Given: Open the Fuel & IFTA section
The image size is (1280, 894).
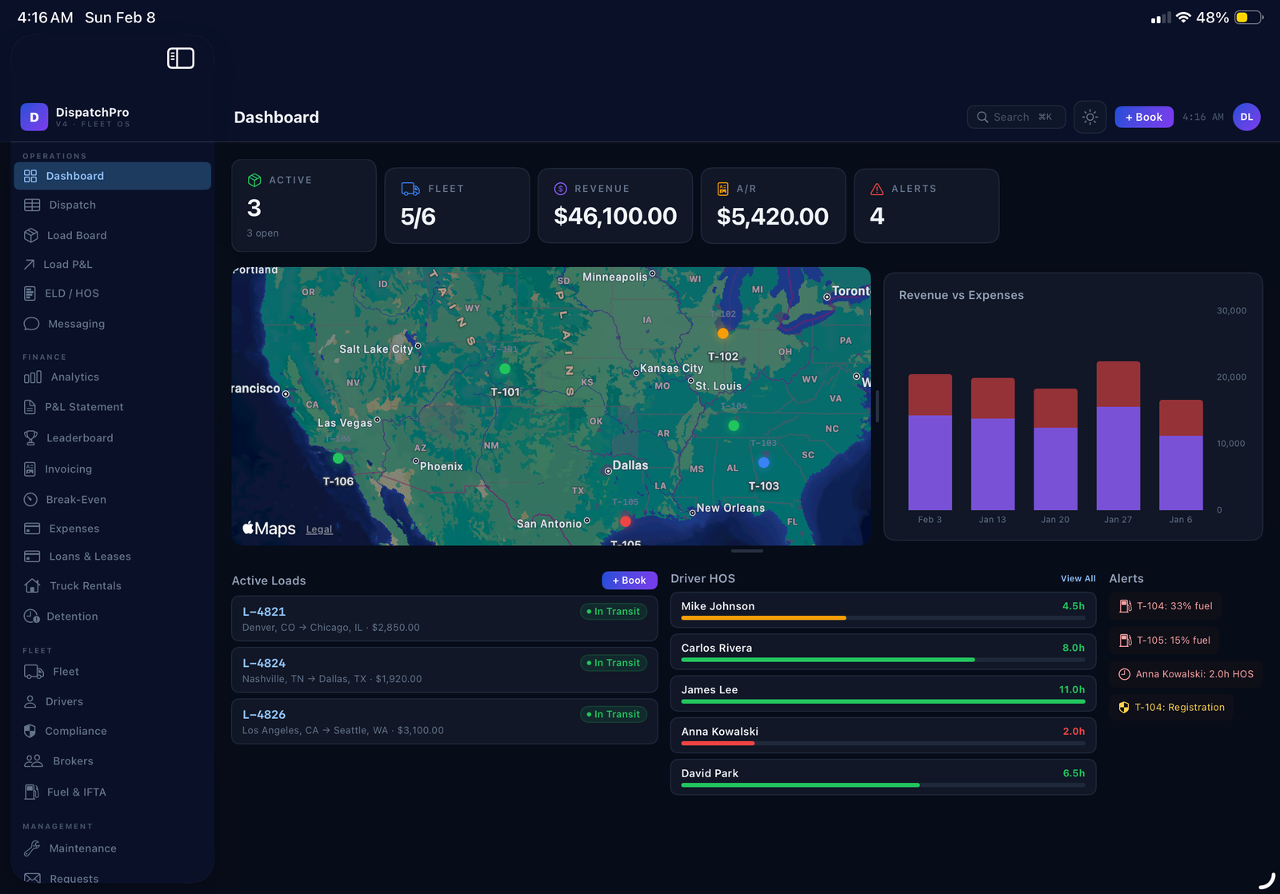Looking at the screenshot, I should pos(76,792).
